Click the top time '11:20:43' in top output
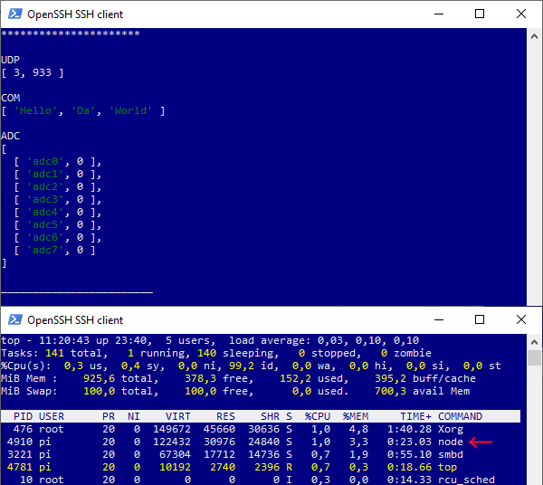 coord(64,340)
